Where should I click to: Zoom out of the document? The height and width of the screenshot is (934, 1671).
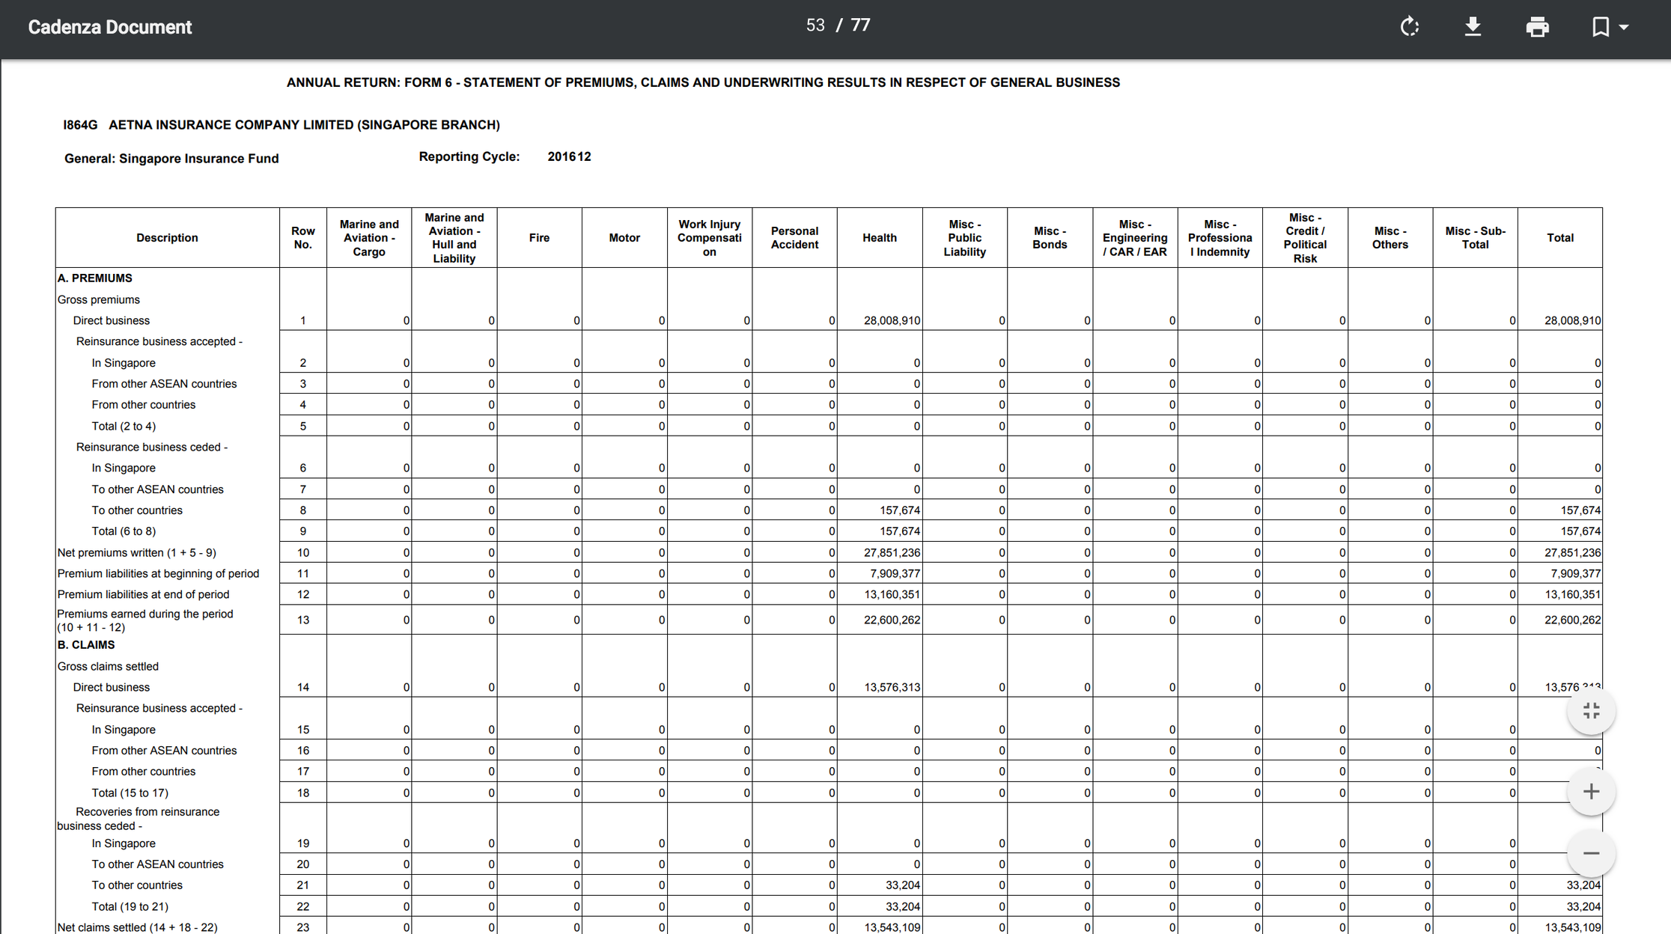pyautogui.click(x=1591, y=853)
